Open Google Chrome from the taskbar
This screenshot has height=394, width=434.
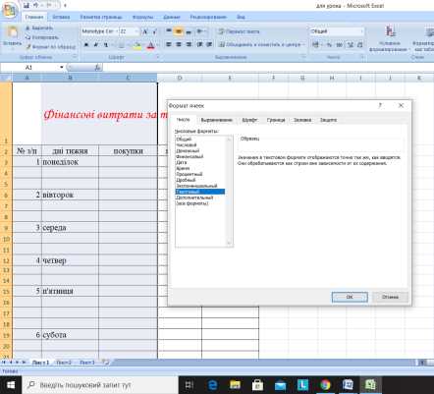click(325, 385)
